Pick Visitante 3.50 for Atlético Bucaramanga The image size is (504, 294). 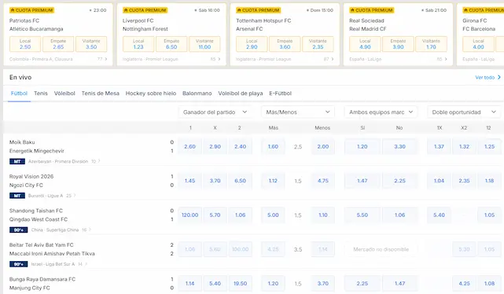point(91,44)
